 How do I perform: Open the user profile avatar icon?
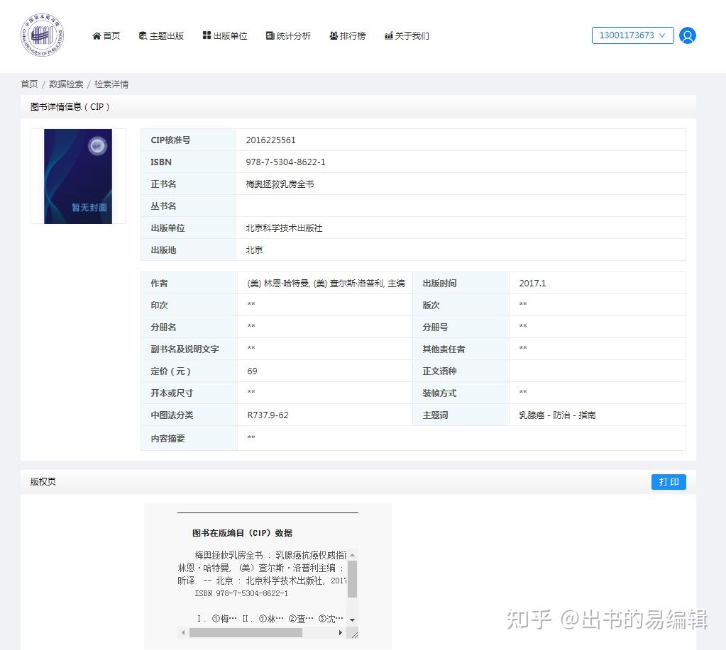(688, 35)
